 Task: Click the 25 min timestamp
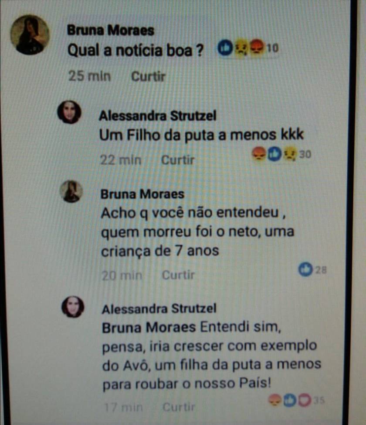click(89, 76)
